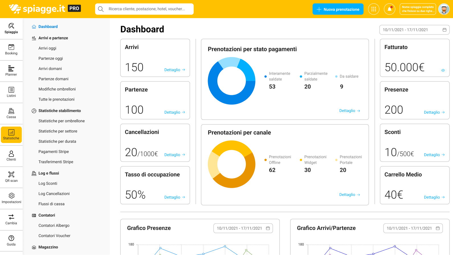The width and height of the screenshot is (453, 255).
Task: Open the Spiaggia section in sidebar
Action: click(x=11, y=28)
